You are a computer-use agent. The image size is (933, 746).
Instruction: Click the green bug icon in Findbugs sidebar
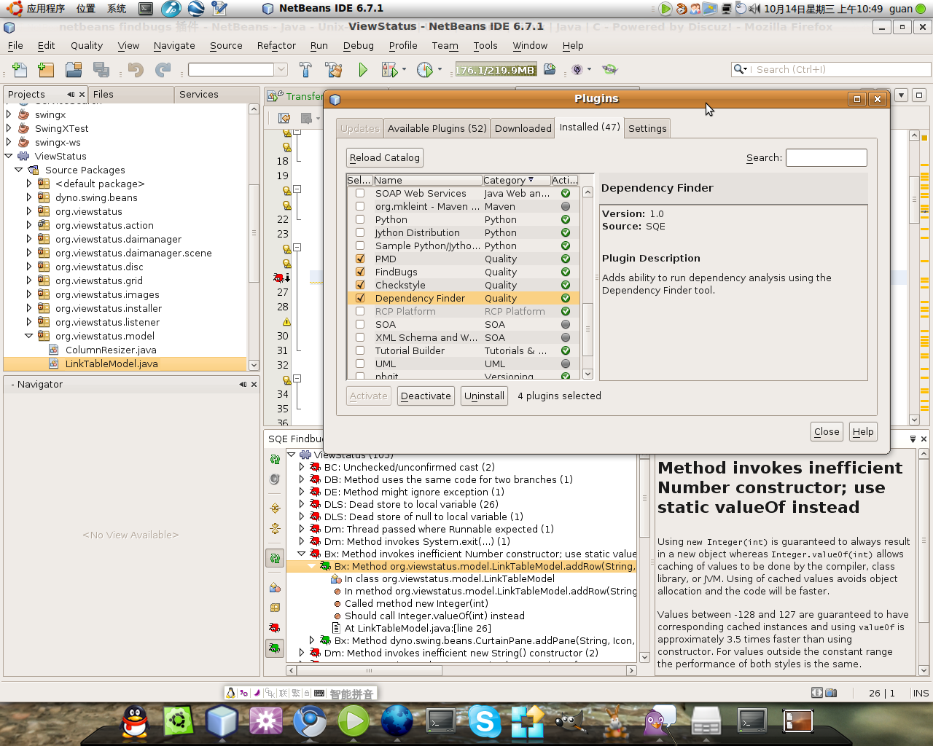pyautogui.click(x=275, y=648)
